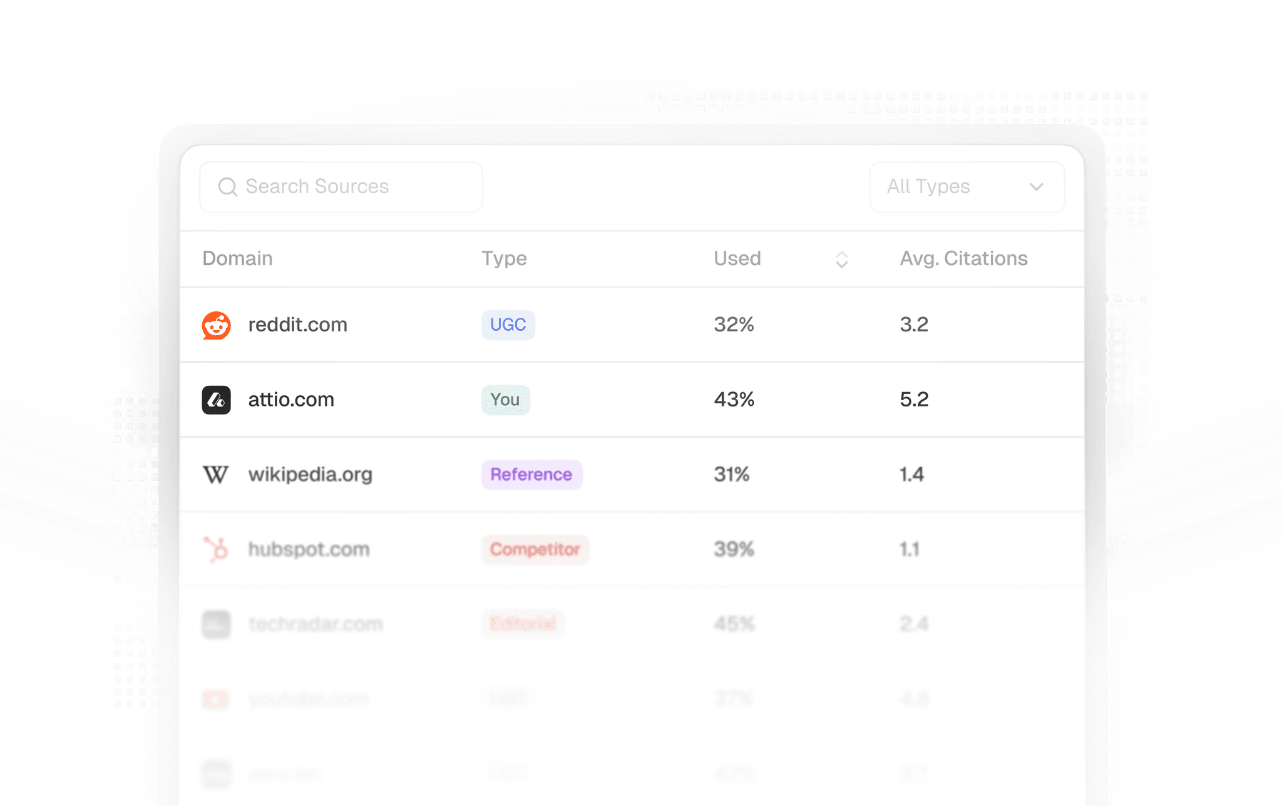Click the UGC tag on reddit row
Viewport: 1282px width, 806px height.
508,325
